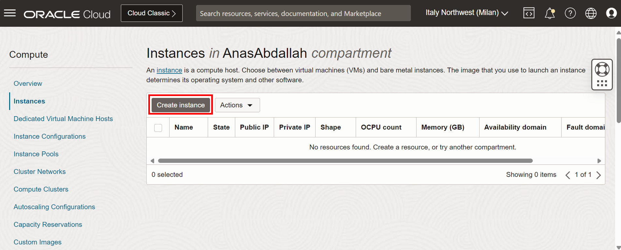621x250 pixels.
Task: Go to the next page arrow
Action: tap(599, 175)
